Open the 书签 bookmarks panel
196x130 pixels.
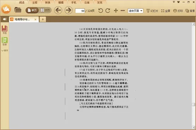5,30
